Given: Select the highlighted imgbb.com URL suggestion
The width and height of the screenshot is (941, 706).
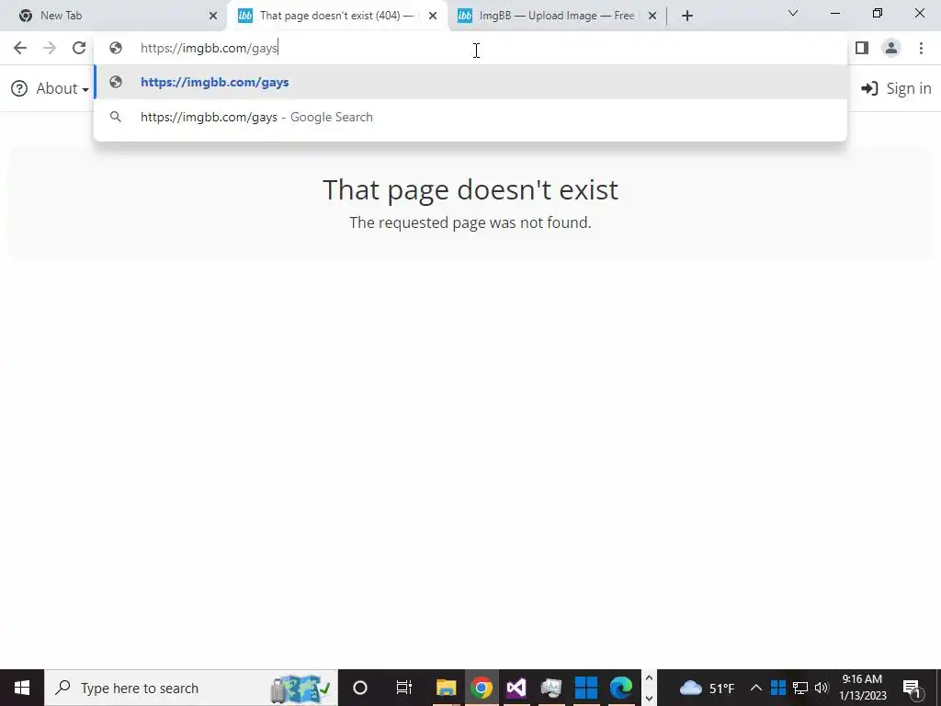Looking at the screenshot, I should pos(470,82).
